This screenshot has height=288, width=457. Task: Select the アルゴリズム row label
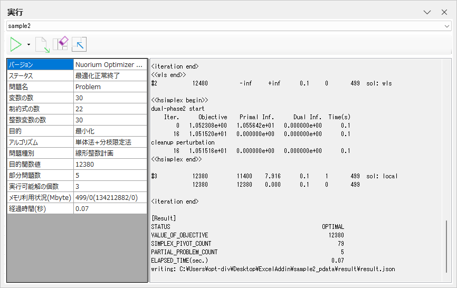(x=40, y=142)
